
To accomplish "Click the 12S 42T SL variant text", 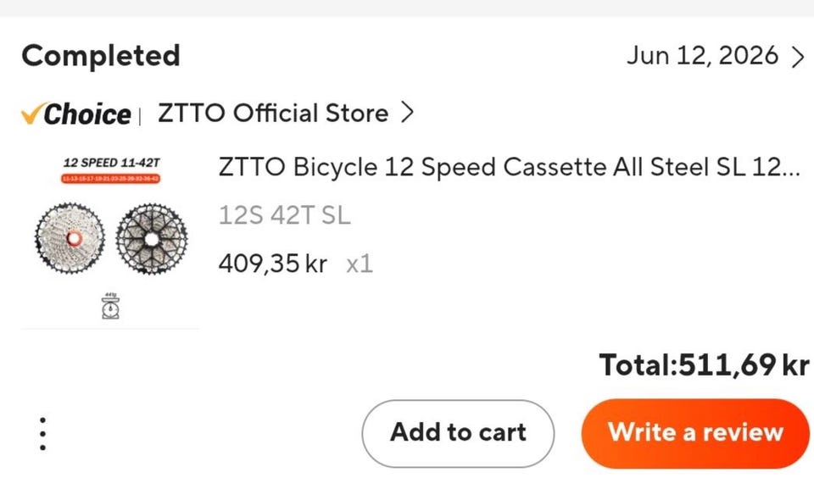I will pyautogui.click(x=285, y=215).
